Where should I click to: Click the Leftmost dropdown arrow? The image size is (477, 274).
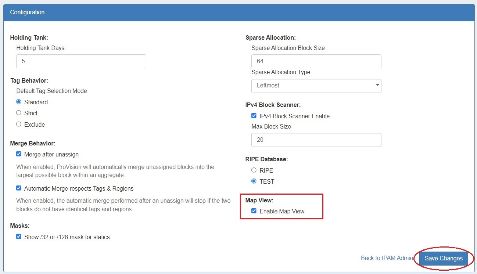click(377, 86)
